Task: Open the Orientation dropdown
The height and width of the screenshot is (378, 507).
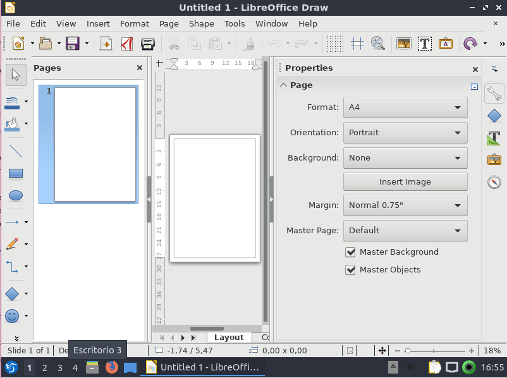Action: (405, 132)
